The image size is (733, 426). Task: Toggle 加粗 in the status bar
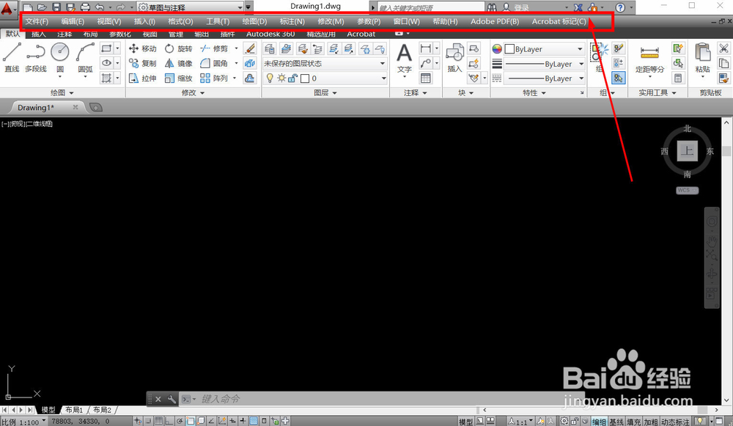point(651,422)
